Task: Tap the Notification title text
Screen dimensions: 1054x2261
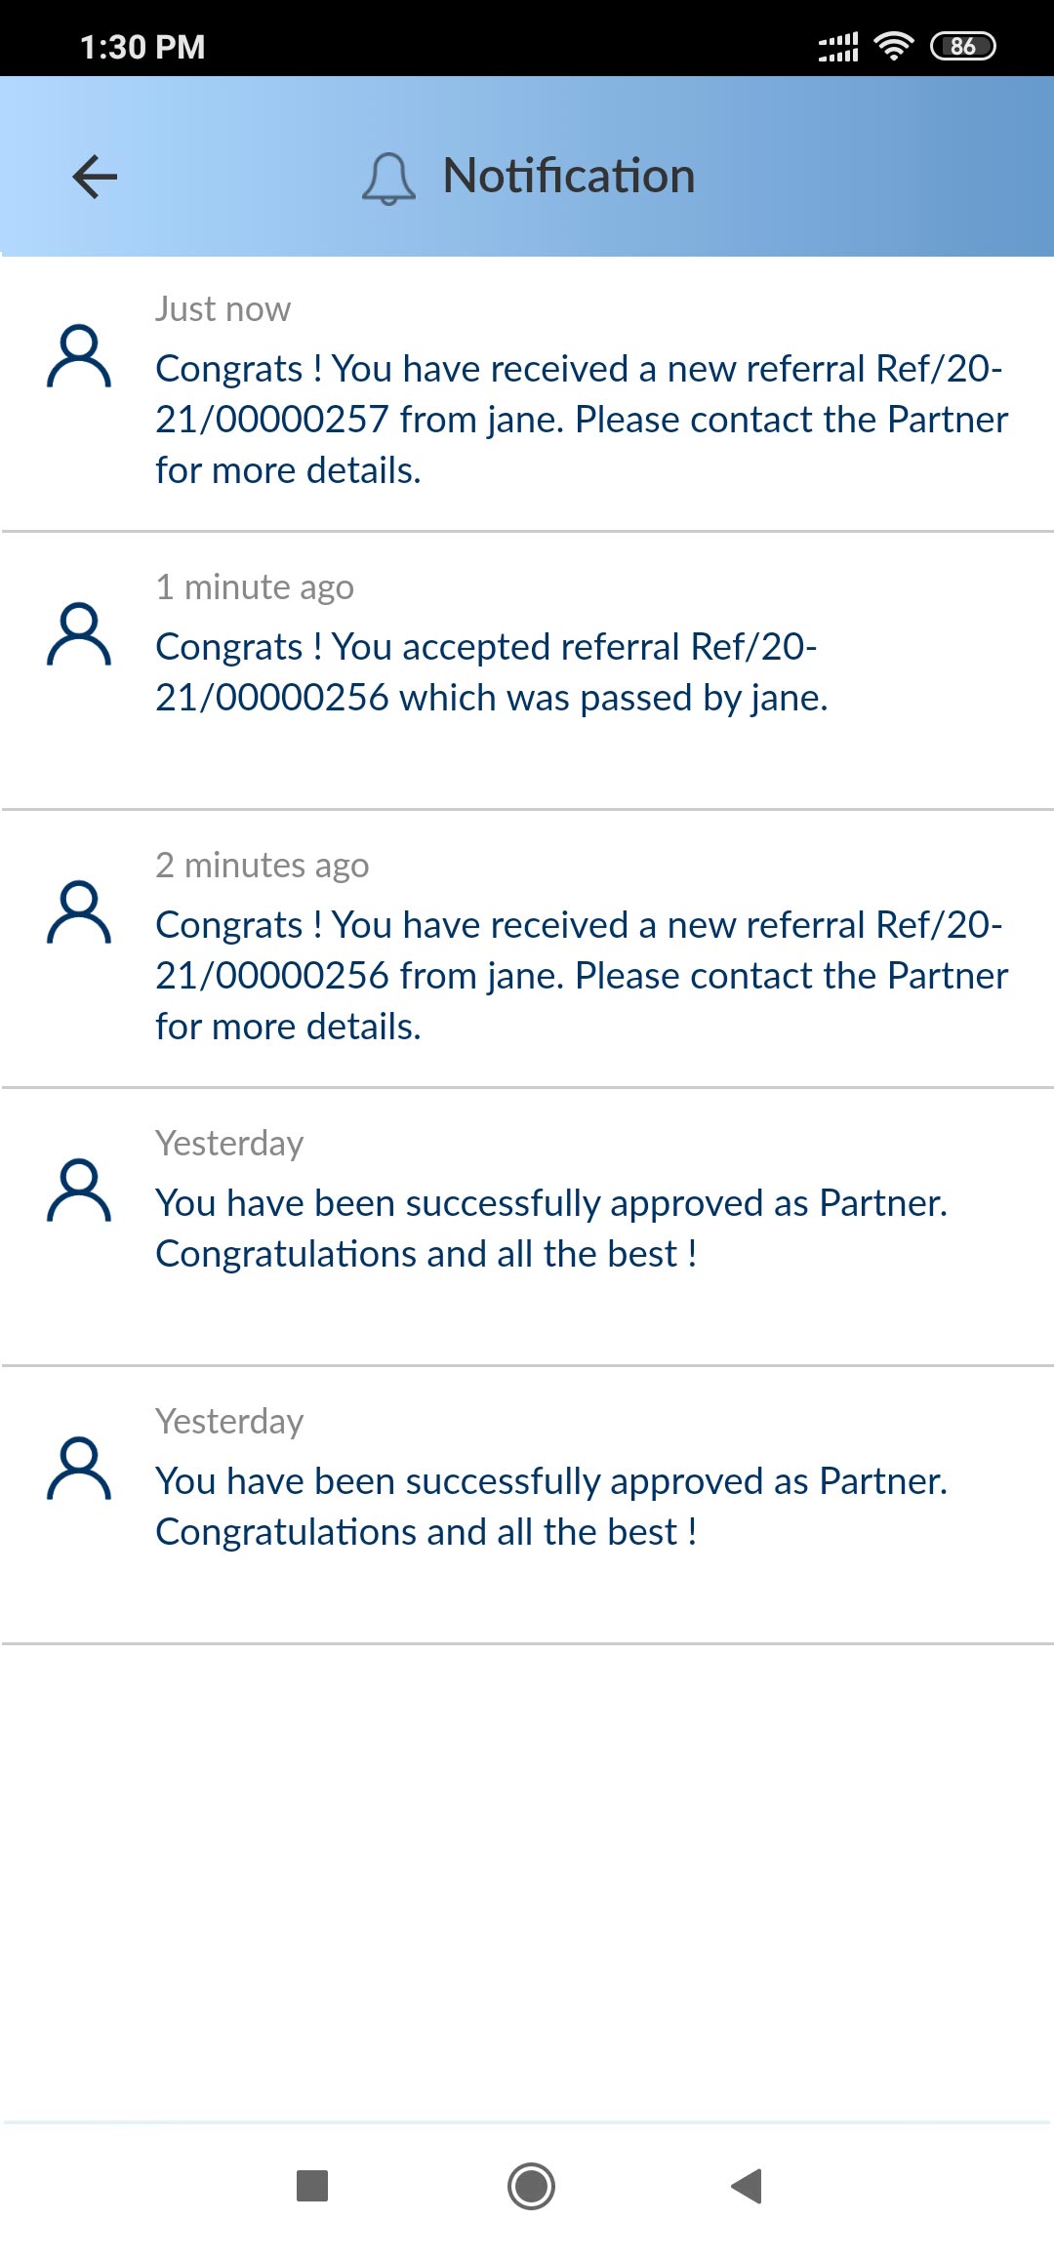Action: point(568,177)
